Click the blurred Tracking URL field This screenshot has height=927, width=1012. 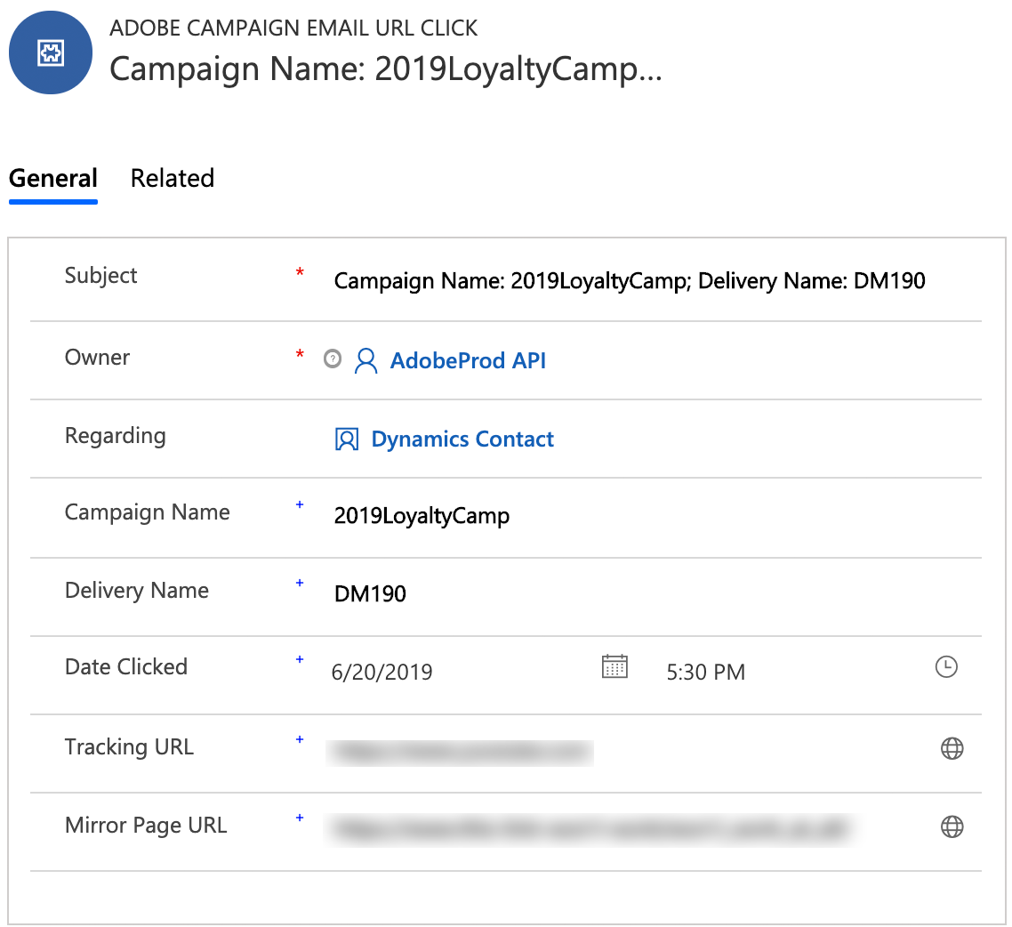point(460,753)
